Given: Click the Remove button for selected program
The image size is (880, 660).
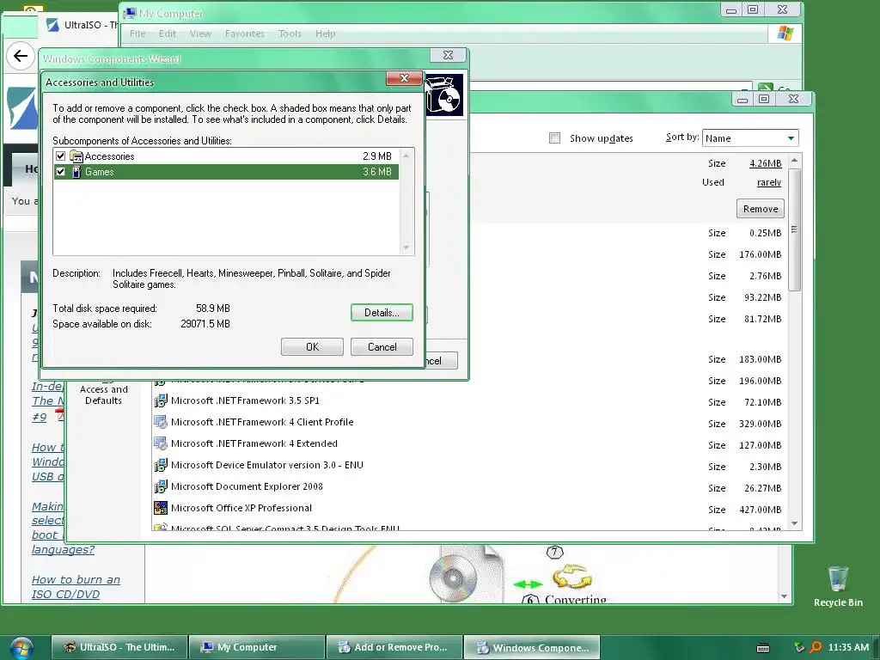Looking at the screenshot, I should click(x=761, y=209).
